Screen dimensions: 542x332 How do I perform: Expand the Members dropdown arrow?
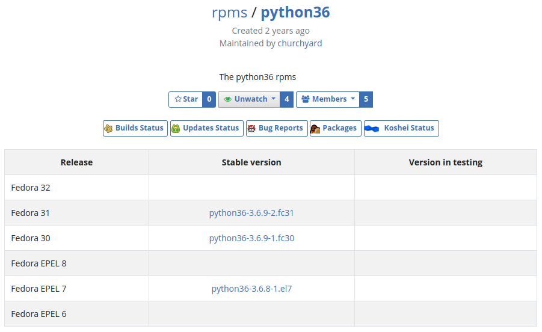pyautogui.click(x=353, y=99)
